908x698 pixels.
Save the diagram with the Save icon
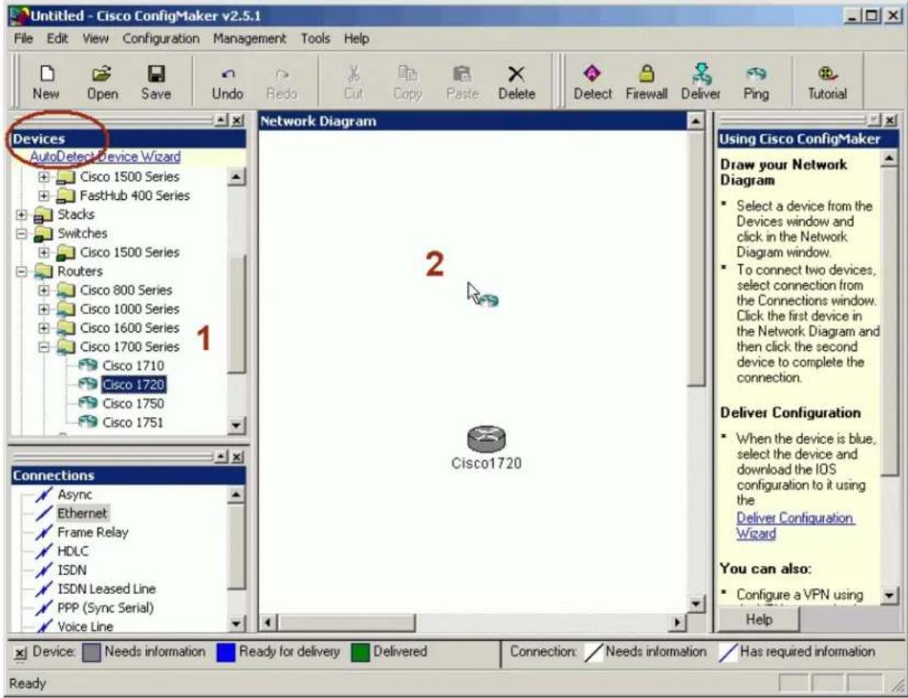156,82
